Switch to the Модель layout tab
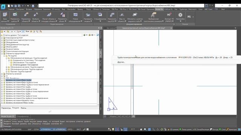This screenshot has height=135, width=241. pyautogui.click(x=113, y=116)
